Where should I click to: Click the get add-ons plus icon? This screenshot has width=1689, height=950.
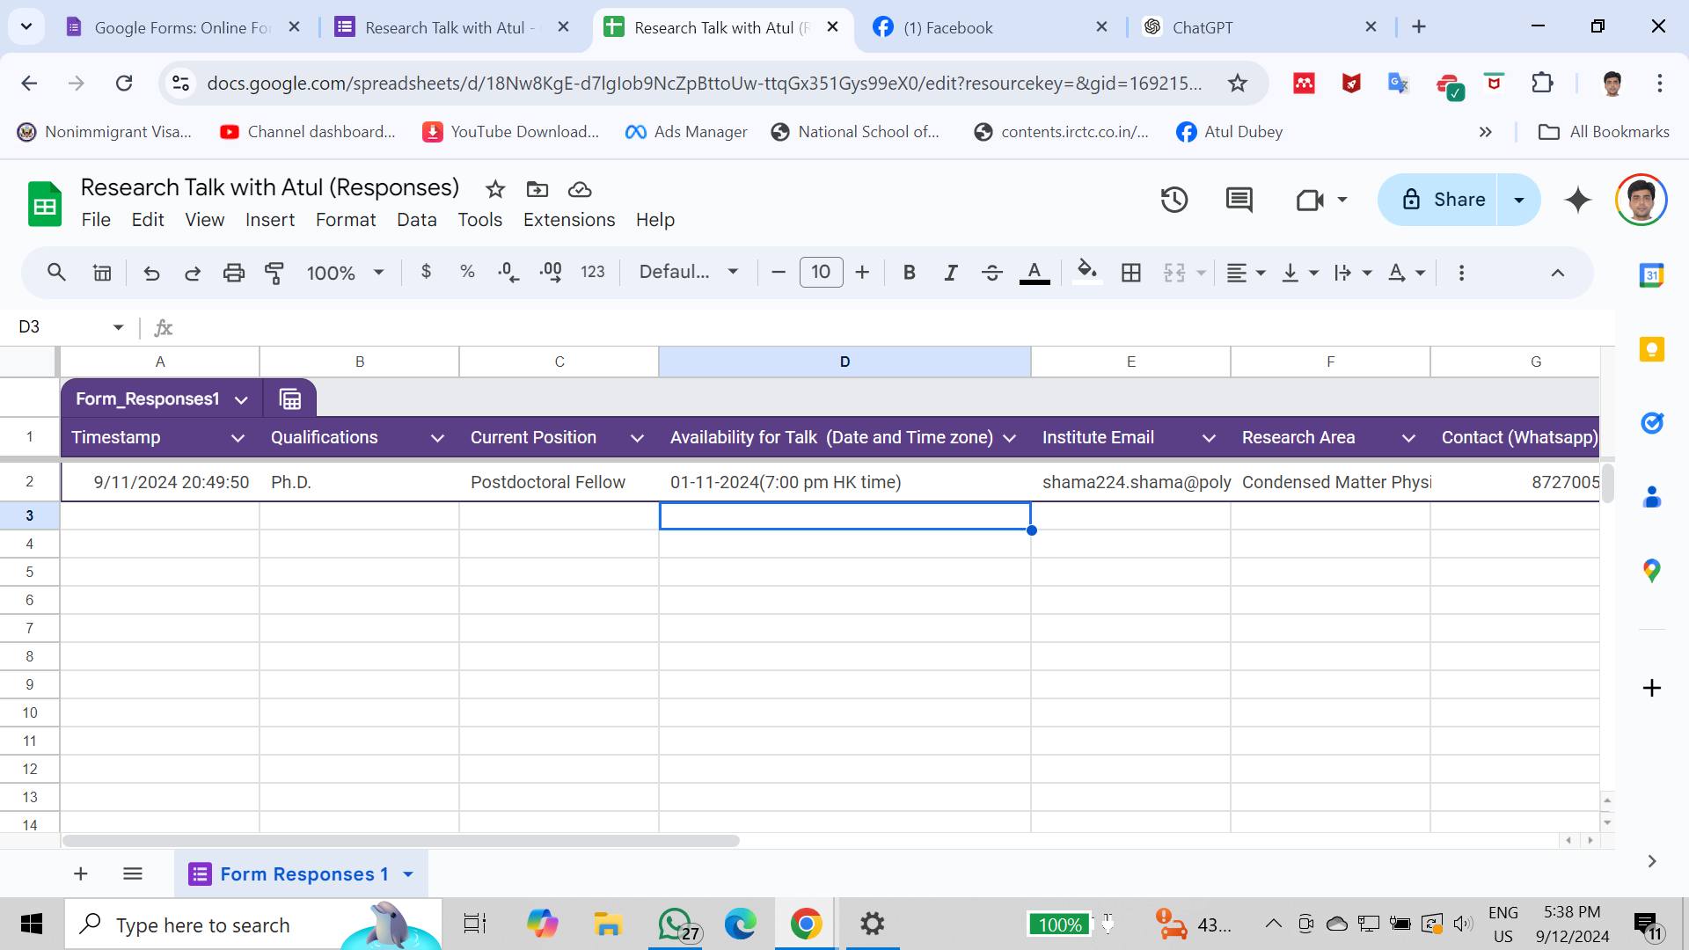(x=1651, y=687)
